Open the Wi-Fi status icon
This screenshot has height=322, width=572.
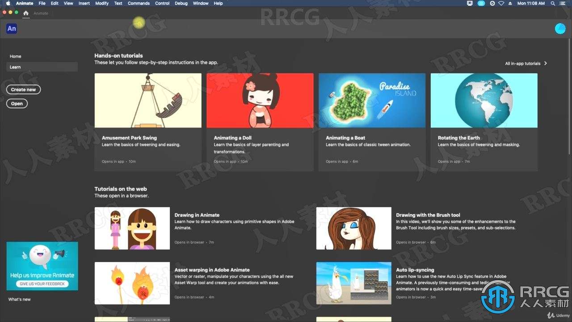pyautogui.click(x=501, y=3)
